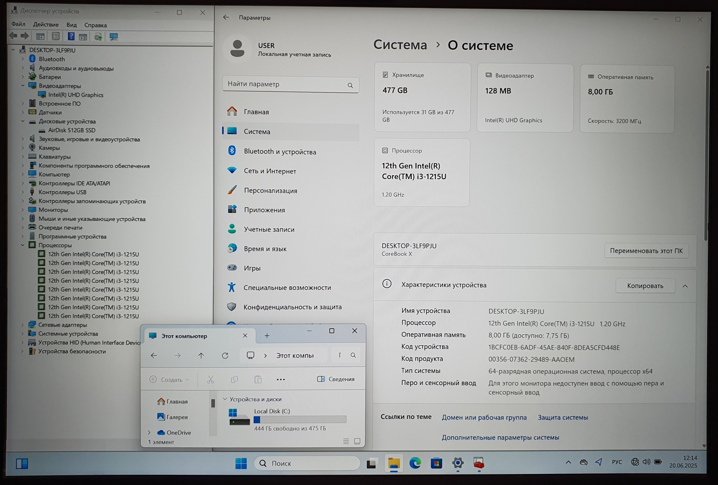Open the Защита системы link
Viewport: 718px width, 485px height.
click(x=562, y=417)
